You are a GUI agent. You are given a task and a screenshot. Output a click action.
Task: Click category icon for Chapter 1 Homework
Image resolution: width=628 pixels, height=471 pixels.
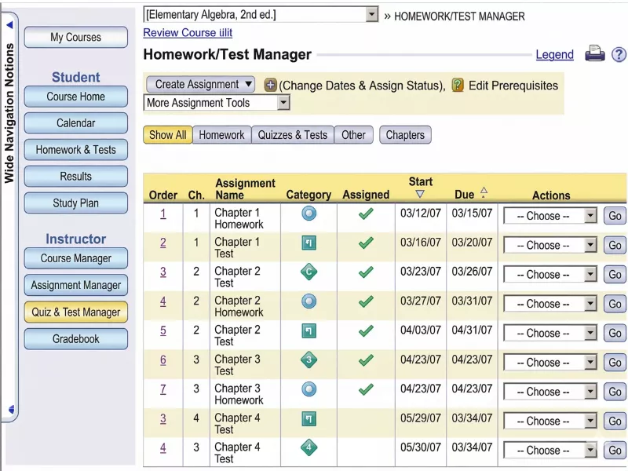tap(309, 214)
